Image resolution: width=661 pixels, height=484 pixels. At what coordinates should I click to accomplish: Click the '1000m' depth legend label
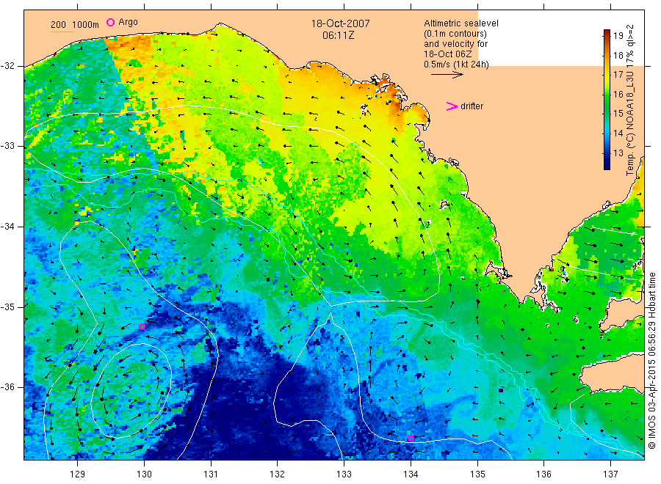(x=86, y=25)
